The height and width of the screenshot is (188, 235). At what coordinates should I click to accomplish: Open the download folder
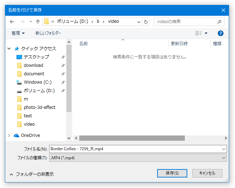pos(33,65)
